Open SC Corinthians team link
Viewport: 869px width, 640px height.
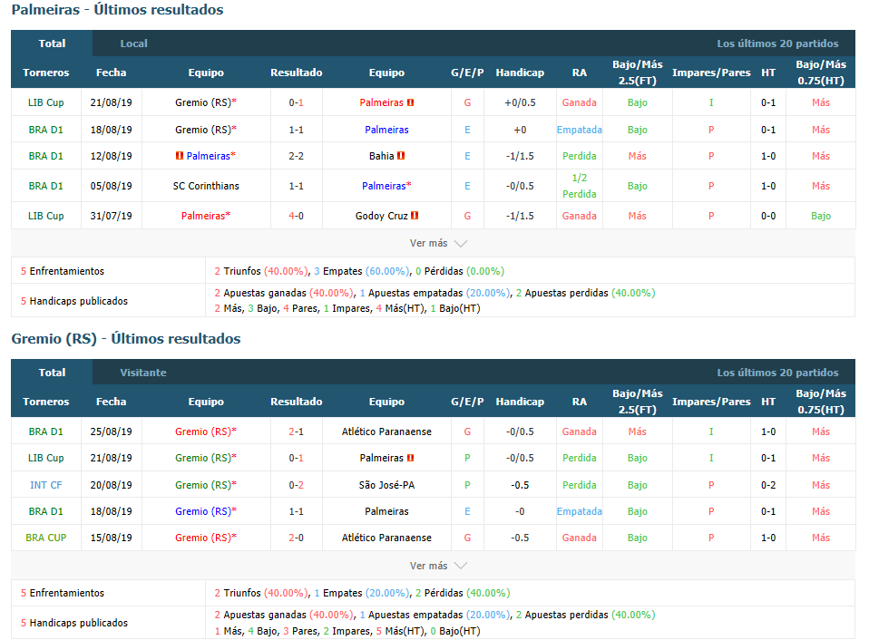click(206, 186)
